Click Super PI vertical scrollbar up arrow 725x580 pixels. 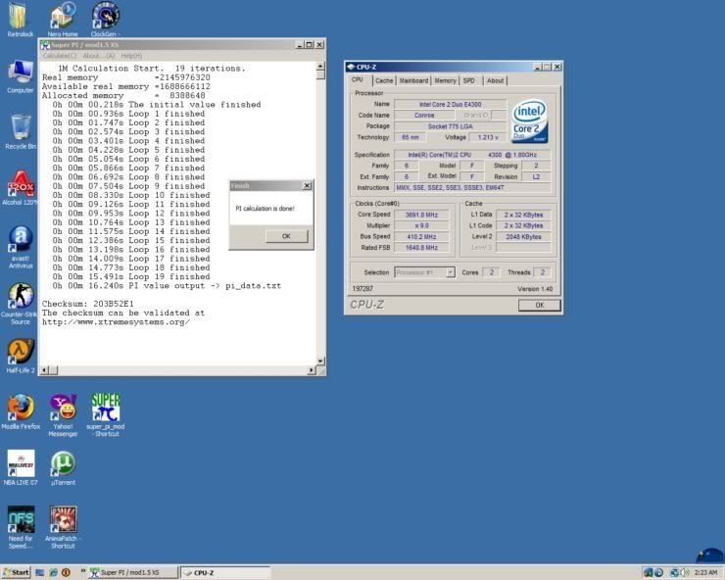click(x=320, y=67)
